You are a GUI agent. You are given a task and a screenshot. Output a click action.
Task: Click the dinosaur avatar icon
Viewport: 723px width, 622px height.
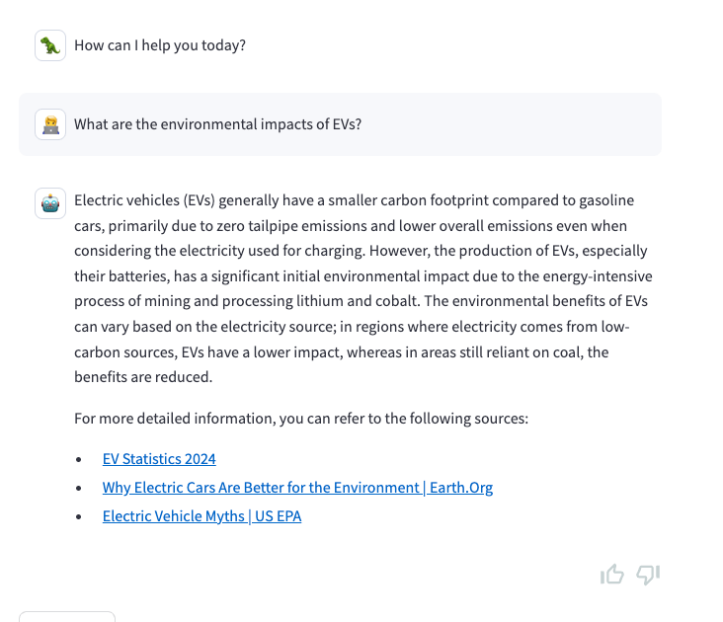(x=50, y=45)
